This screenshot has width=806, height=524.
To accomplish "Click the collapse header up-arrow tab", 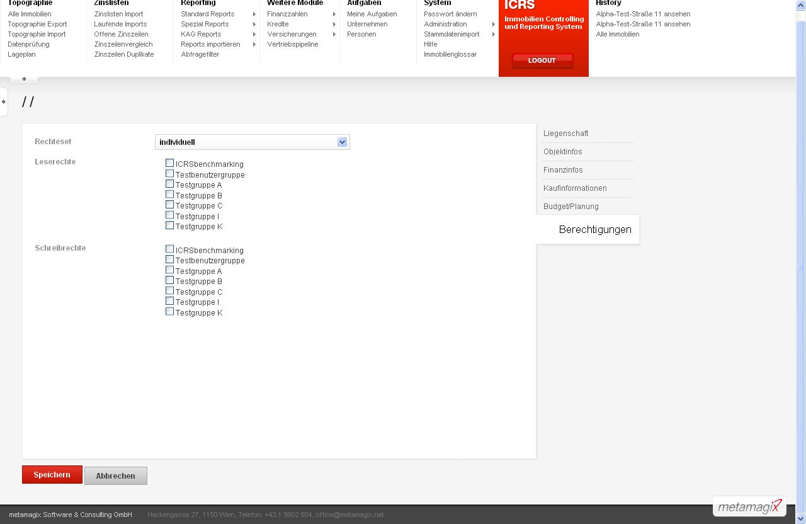I will 24,79.
